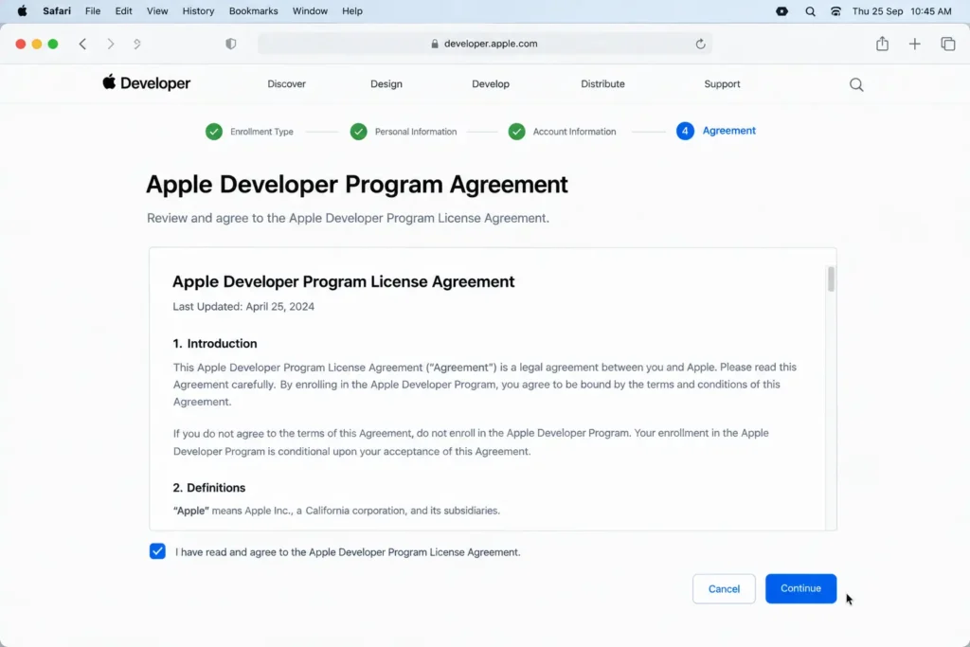Viewport: 970px width, 647px height.
Task: Open the Distribute navigation item
Action: (602, 84)
